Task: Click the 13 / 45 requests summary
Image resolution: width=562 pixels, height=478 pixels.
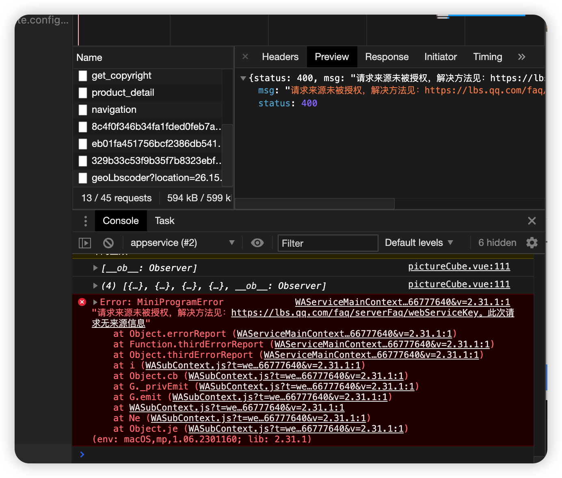Action: 117,198
